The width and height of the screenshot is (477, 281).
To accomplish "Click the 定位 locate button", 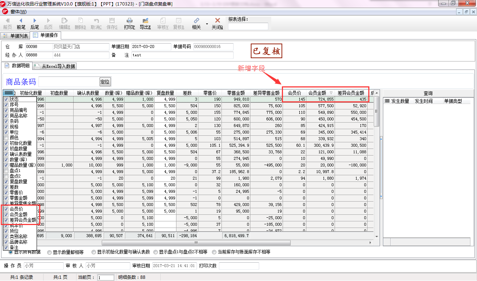I will click(x=105, y=82).
